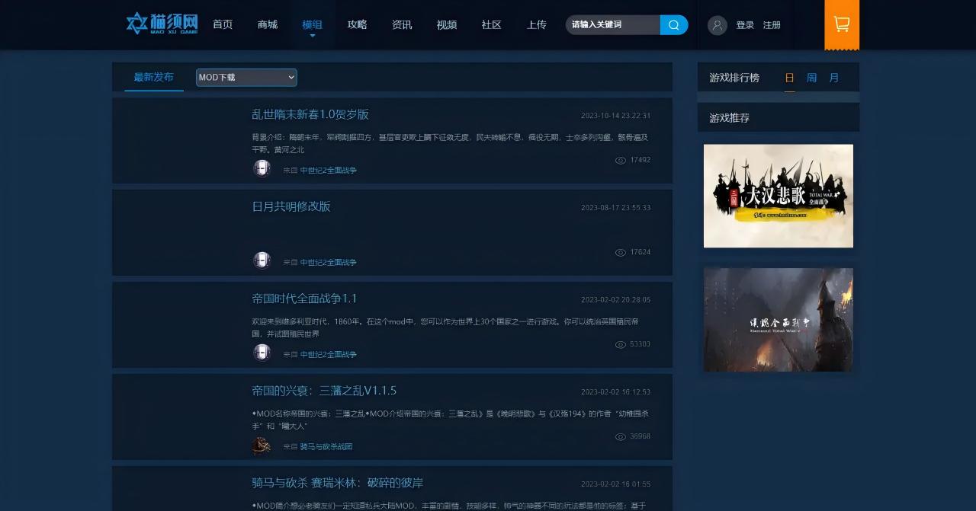Open the 攻略 nav item

point(357,24)
